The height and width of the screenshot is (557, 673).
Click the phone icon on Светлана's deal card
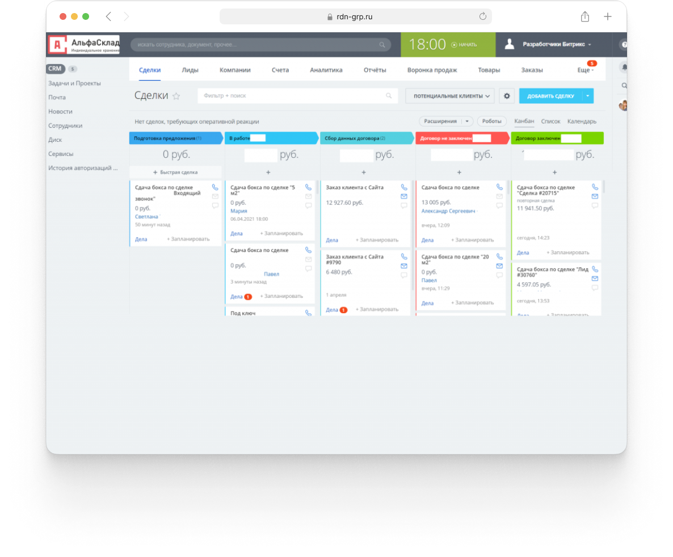[215, 187]
